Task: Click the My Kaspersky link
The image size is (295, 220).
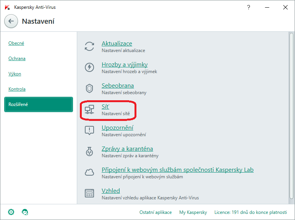Action: coord(193,212)
